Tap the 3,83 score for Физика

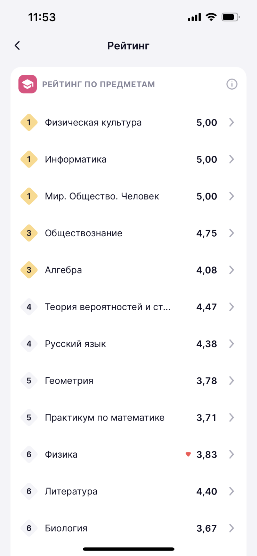(207, 455)
